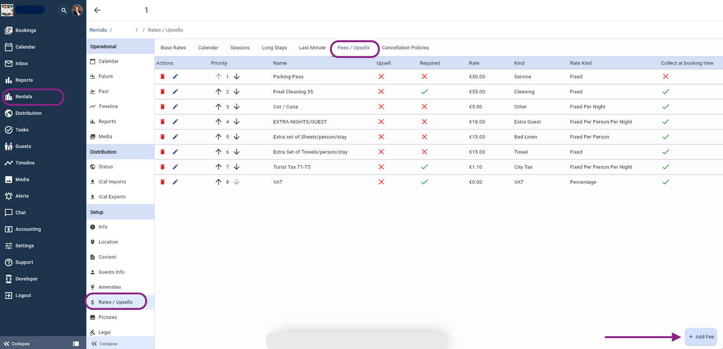Select iCal Imports under Distribution
This screenshot has height=349, width=723.
point(112,182)
